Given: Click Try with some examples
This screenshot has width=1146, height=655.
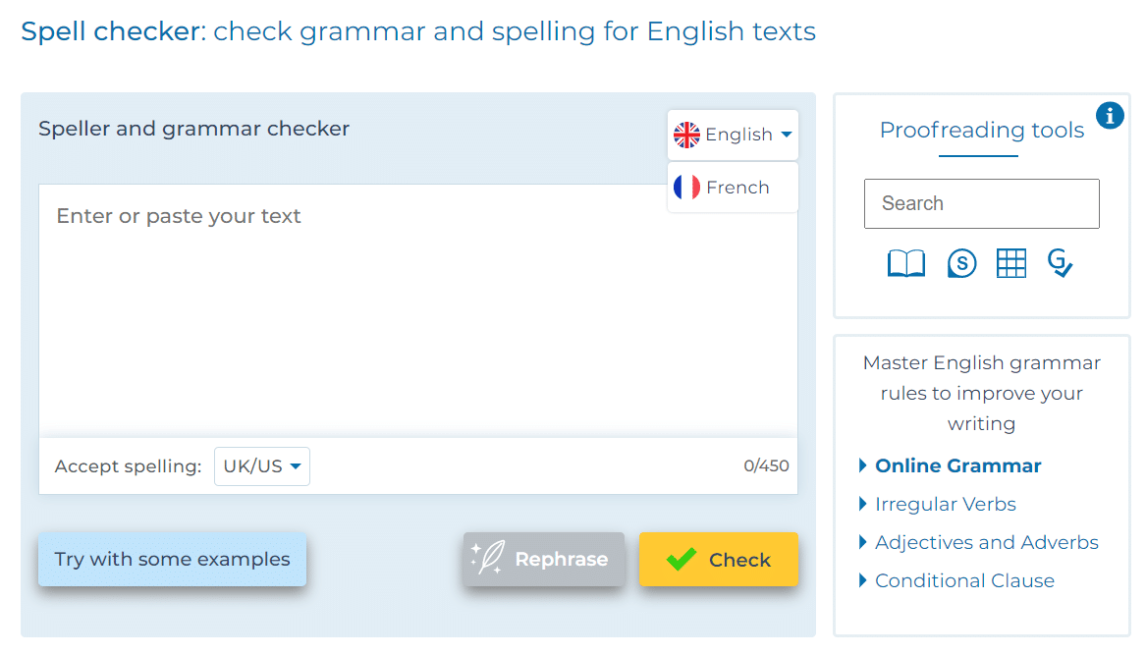Looking at the screenshot, I should (172, 559).
